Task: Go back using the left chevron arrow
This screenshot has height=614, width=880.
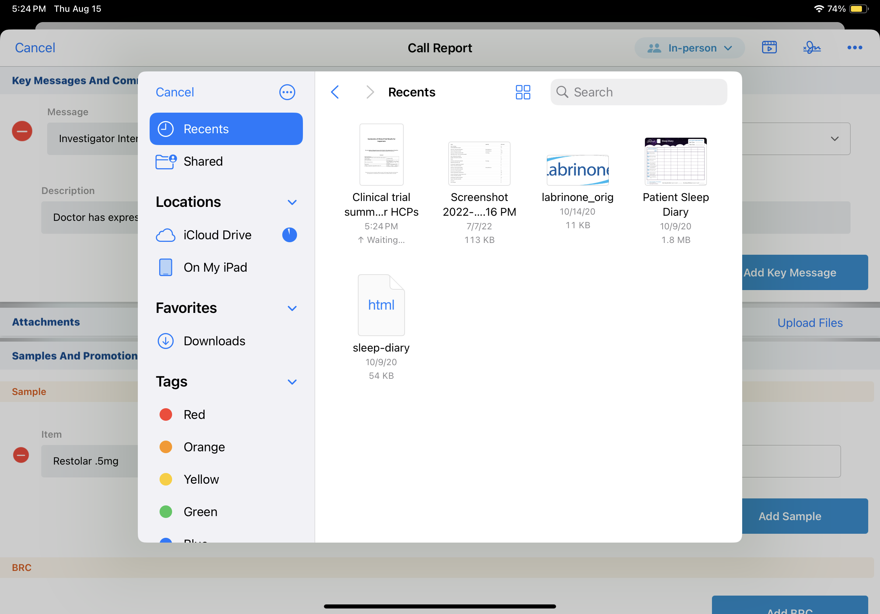Action: pos(335,92)
